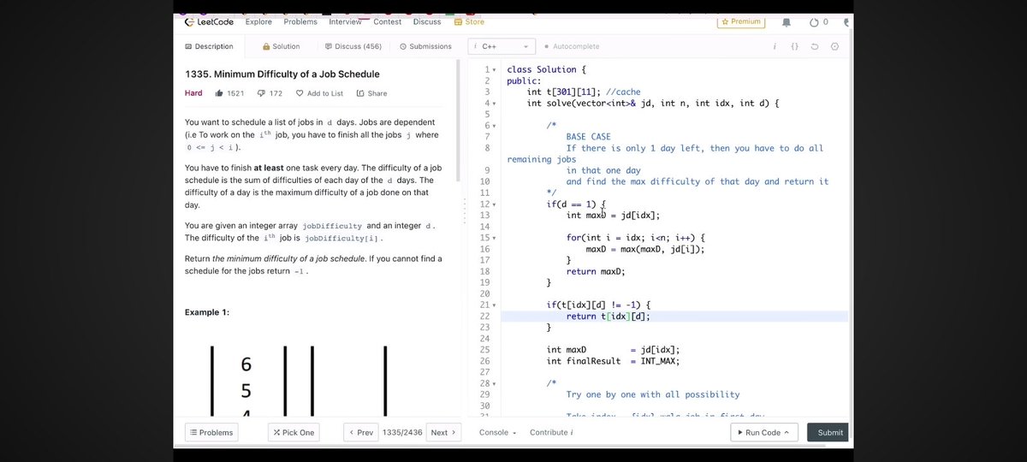This screenshot has height=462, width=1027.
Task: Open the Interview navigation item
Action: [x=346, y=22]
